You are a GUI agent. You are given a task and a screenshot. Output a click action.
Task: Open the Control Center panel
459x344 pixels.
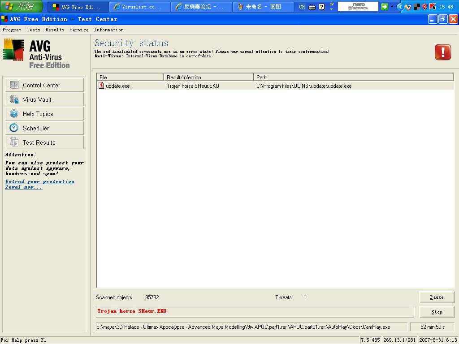point(44,85)
